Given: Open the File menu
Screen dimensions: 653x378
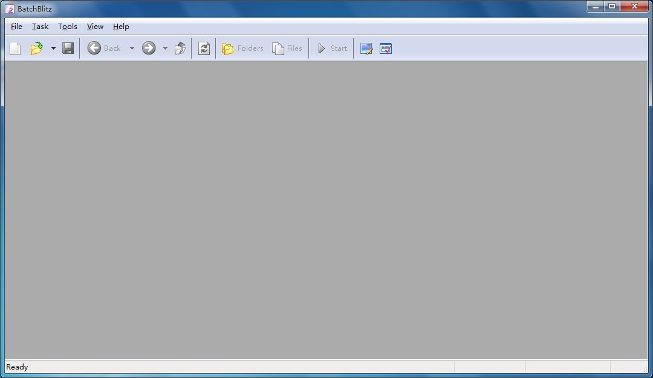Looking at the screenshot, I should point(16,27).
